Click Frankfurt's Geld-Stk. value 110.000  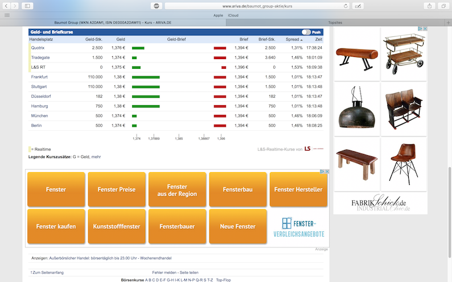95,77
